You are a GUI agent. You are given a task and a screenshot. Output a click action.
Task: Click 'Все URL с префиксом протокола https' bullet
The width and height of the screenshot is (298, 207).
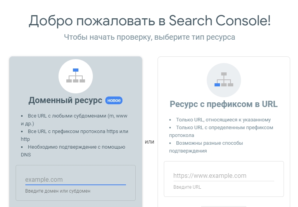point(74,135)
